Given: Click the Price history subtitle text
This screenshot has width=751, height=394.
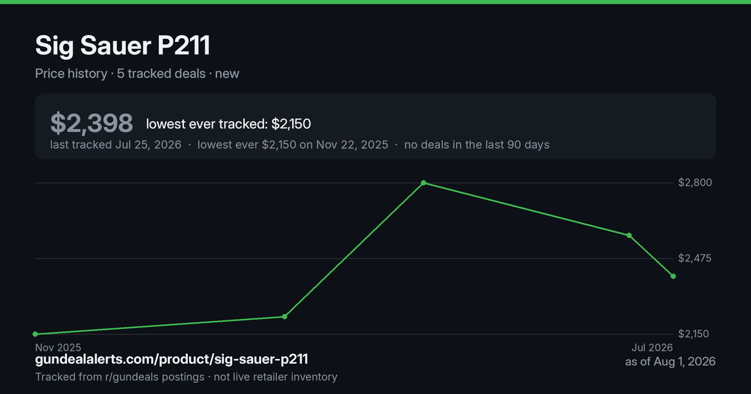Looking at the screenshot, I should tap(71, 74).
